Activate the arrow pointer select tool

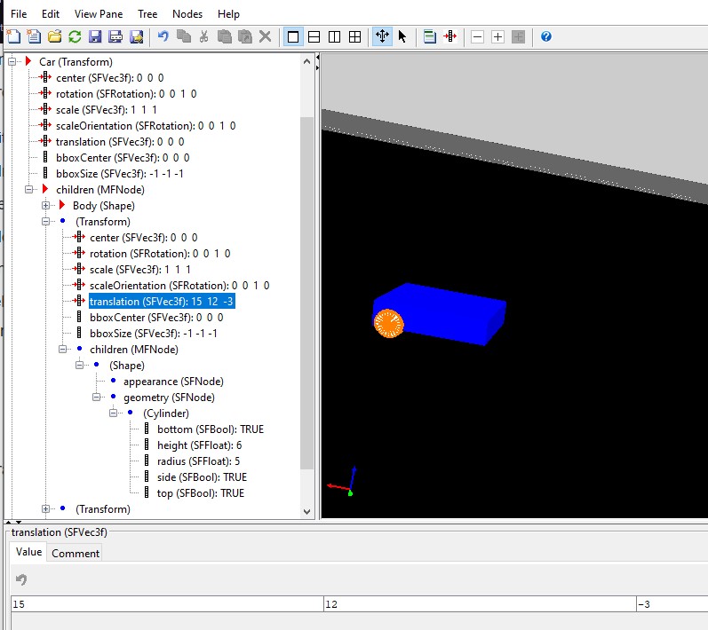(402, 36)
